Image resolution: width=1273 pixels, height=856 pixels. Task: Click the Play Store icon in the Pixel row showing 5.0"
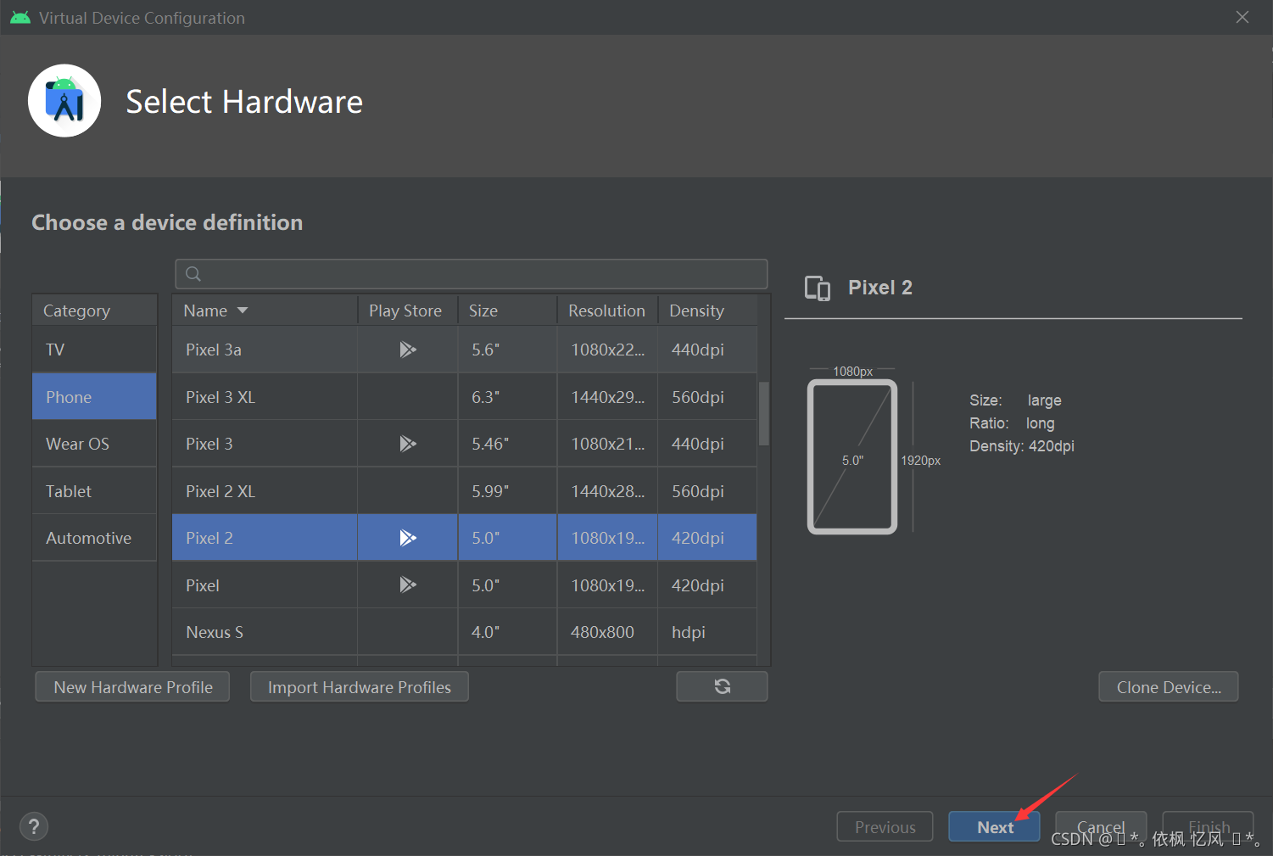408,585
